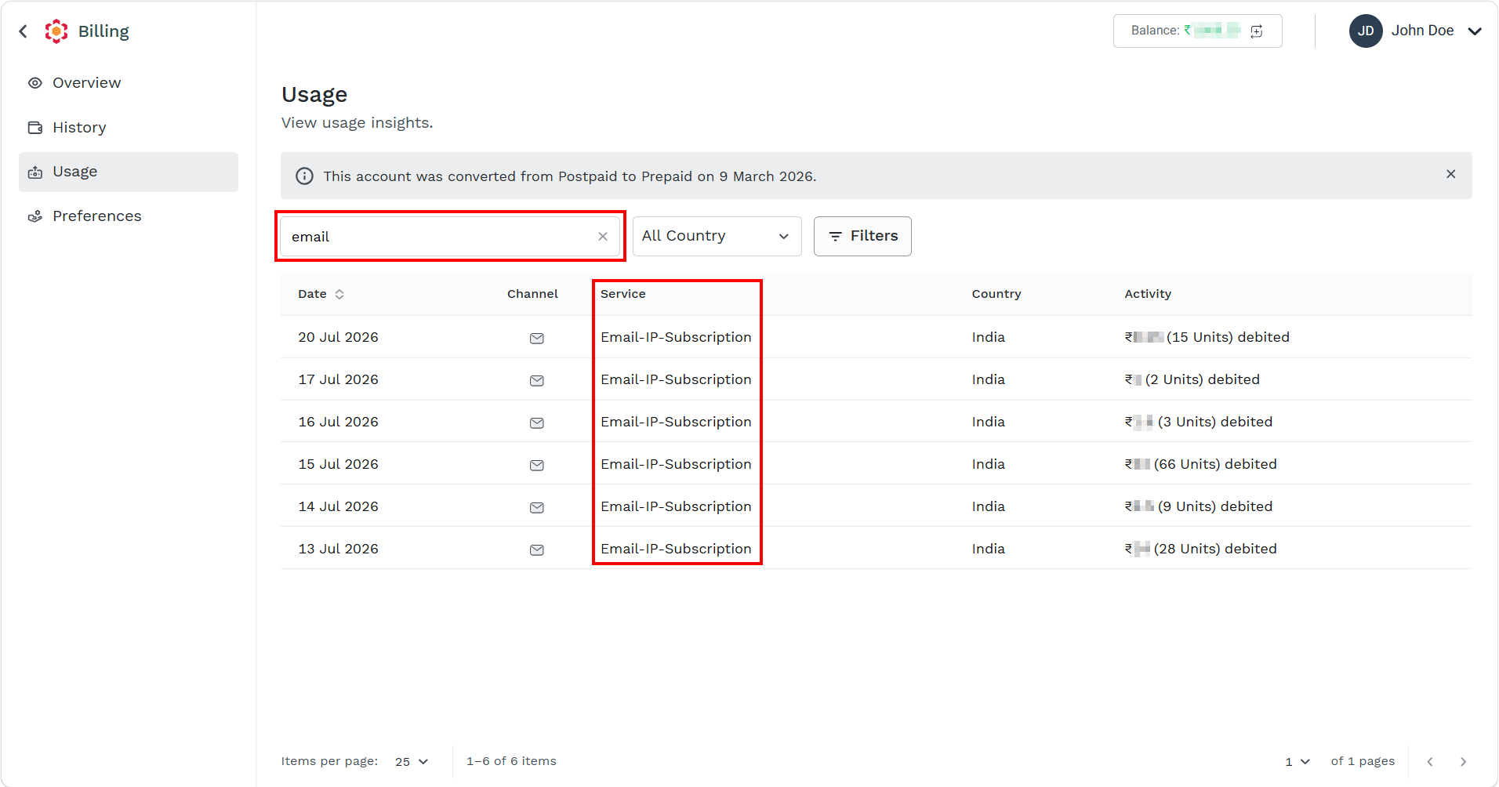1499x787 pixels.
Task: Go to the previous page
Action: click(x=1430, y=762)
